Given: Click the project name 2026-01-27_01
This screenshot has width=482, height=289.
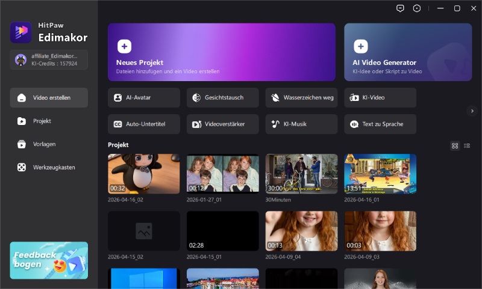Looking at the screenshot, I should coord(204,200).
